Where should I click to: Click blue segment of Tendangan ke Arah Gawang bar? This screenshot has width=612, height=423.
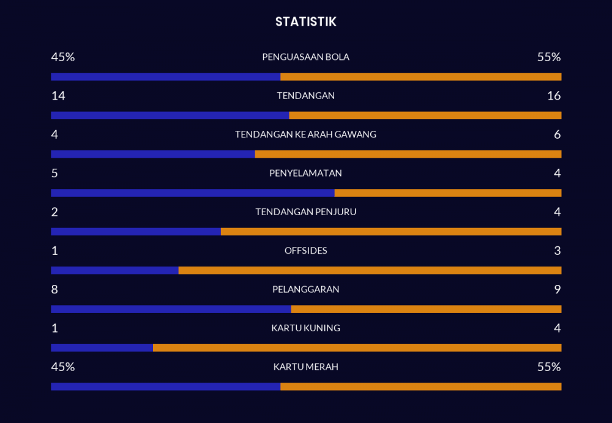tap(153, 154)
